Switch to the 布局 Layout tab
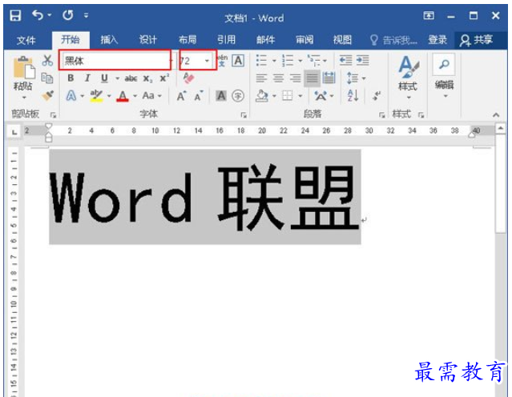This screenshot has height=397, width=512. click(187, 40)
